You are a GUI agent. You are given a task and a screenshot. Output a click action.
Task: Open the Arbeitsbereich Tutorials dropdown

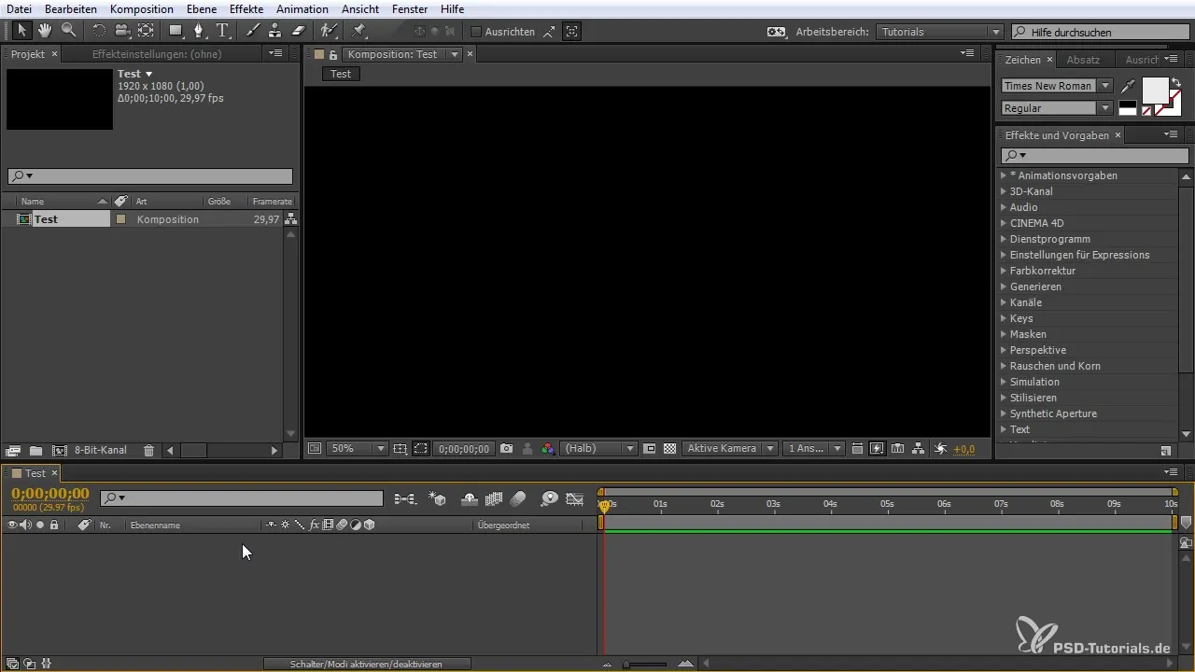coord(939,32)
